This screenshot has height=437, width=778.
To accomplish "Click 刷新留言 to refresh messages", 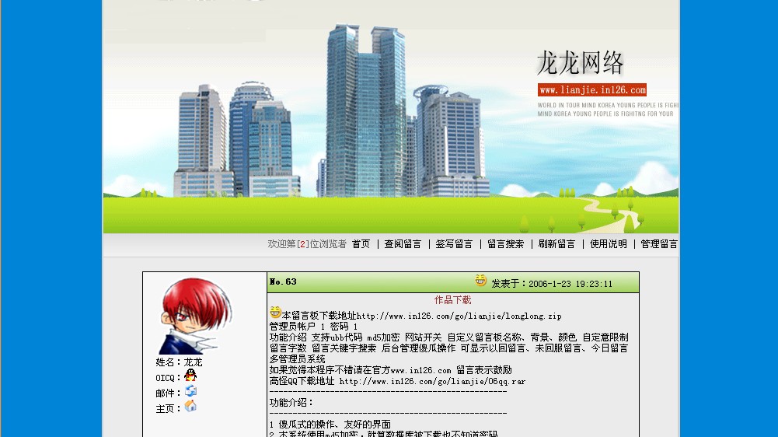I will point(556,244).
